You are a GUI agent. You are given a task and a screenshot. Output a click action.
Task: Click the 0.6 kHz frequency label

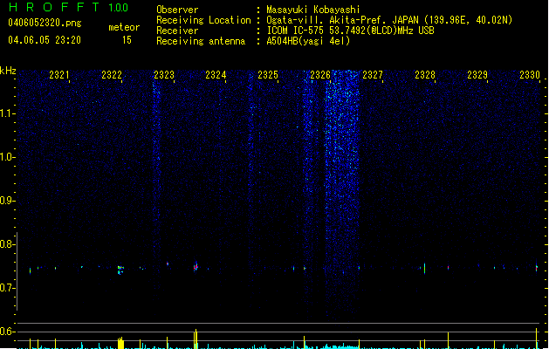pyautogui.click(x=8, y=332)
